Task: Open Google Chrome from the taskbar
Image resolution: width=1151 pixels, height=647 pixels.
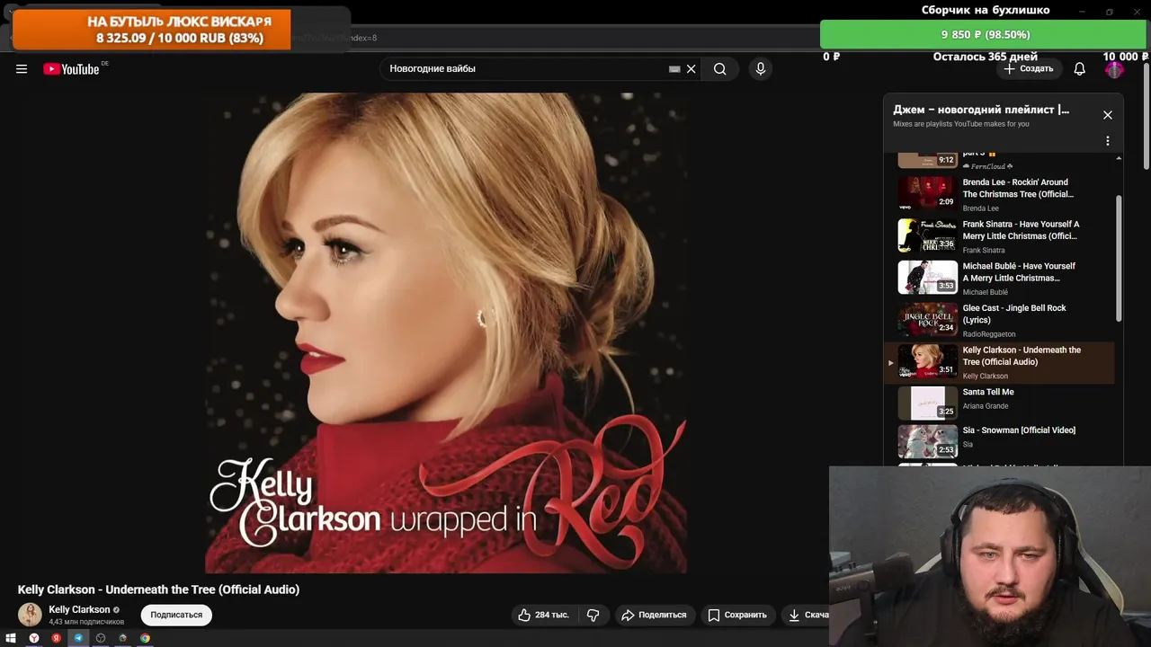Action: [x=145, y=638]
